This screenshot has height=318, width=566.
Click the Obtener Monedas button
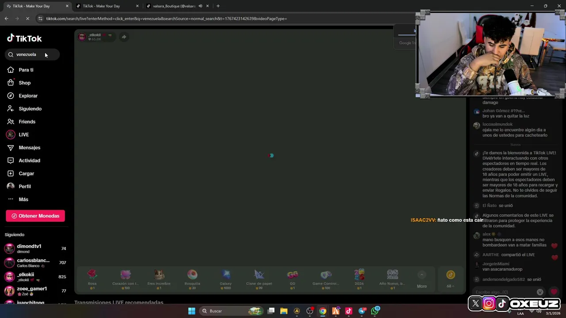pyautogui.click(x=35, y=216)
